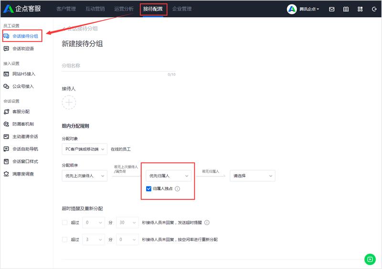Click the 会话自助导航 sidebar icon
Viewport: 382px width, 269px height.
pyautogui.click(x=6, y=149)
